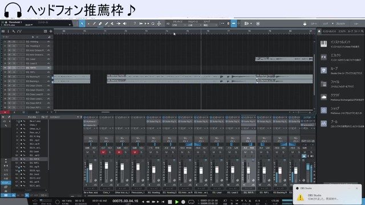Screen dimensions: 365x205
Task: Select the Arrow tool in toolbar
Action: [82, 23]
